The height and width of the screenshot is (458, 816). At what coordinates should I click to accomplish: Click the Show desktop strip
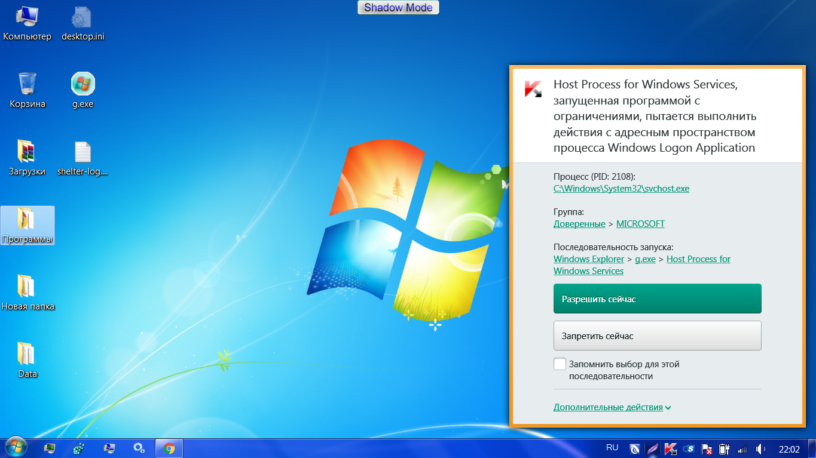click(812, 448)
